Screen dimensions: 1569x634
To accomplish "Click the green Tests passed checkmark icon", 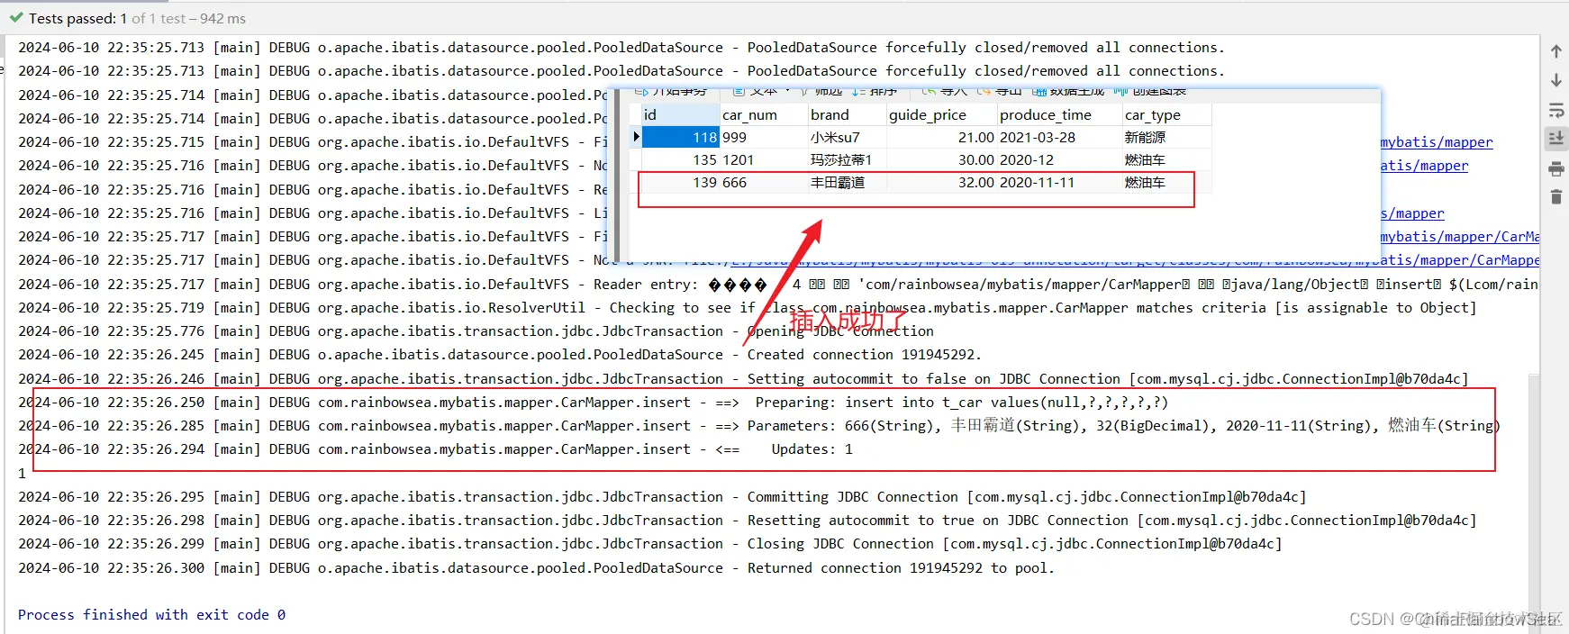I will coord(15,17).
